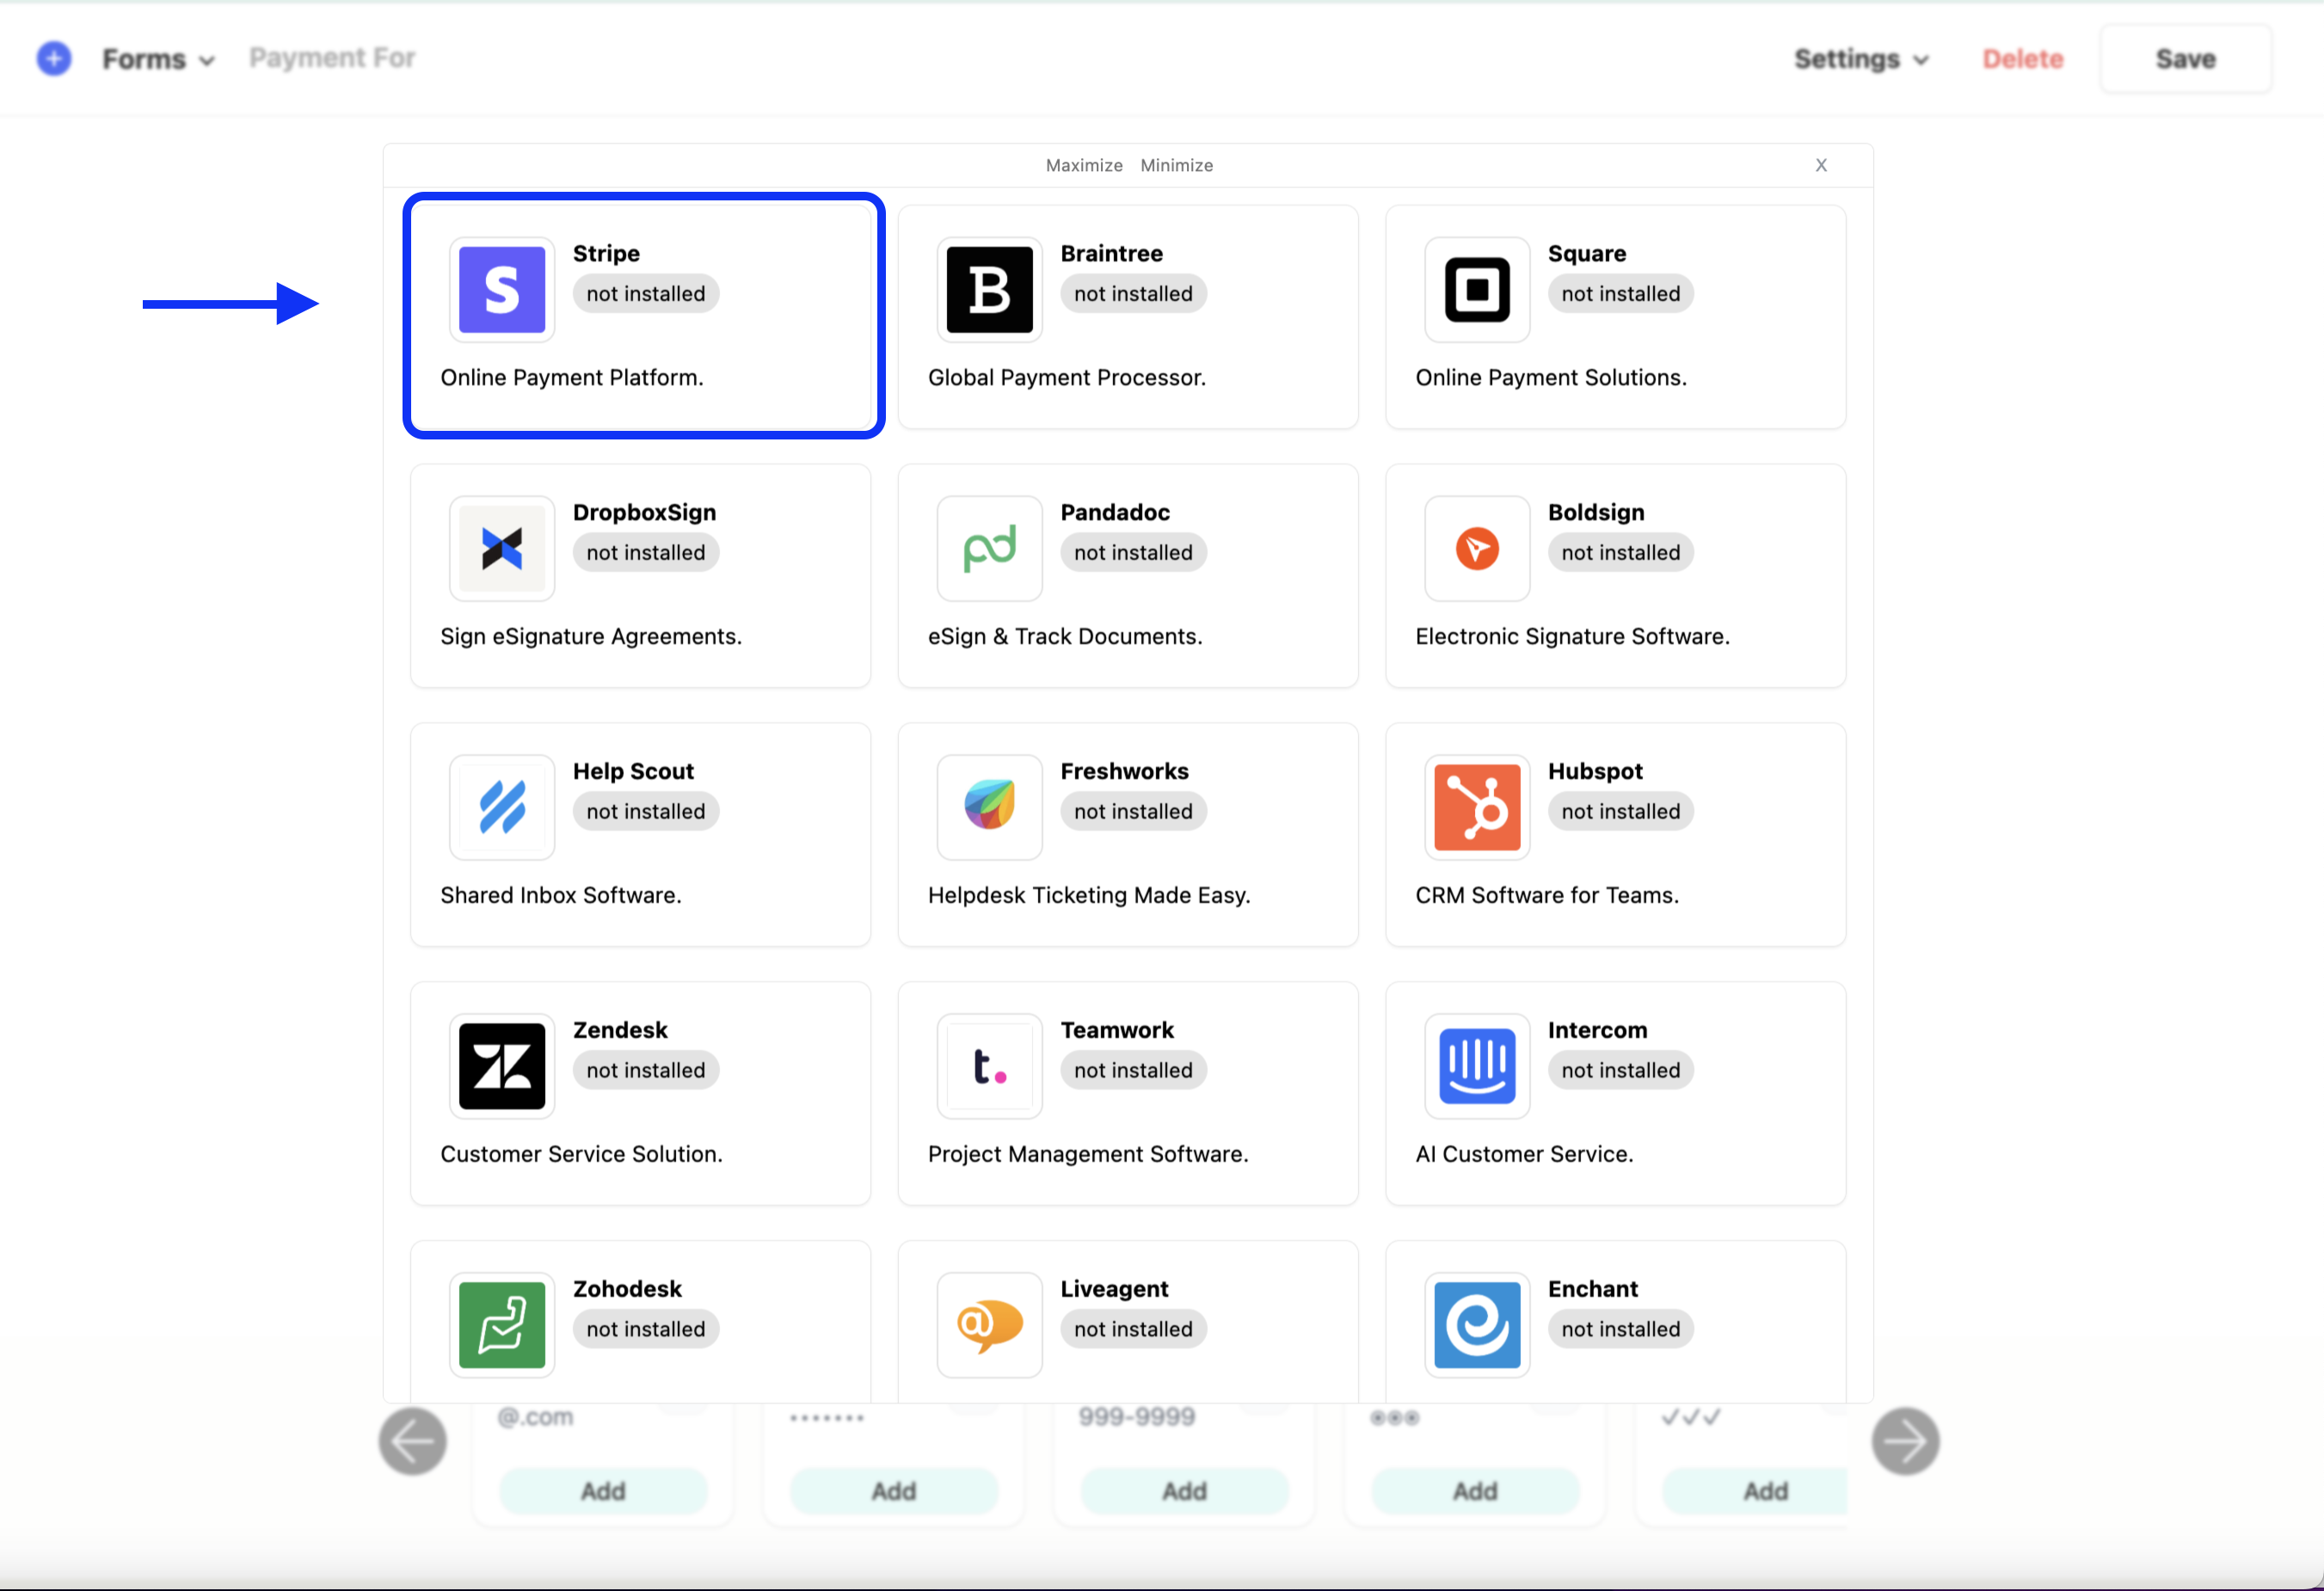Click the Enchant logo icon
This screenshot has width=2324, height=1591.
pyautogui.click(x=1477, y=1325)
